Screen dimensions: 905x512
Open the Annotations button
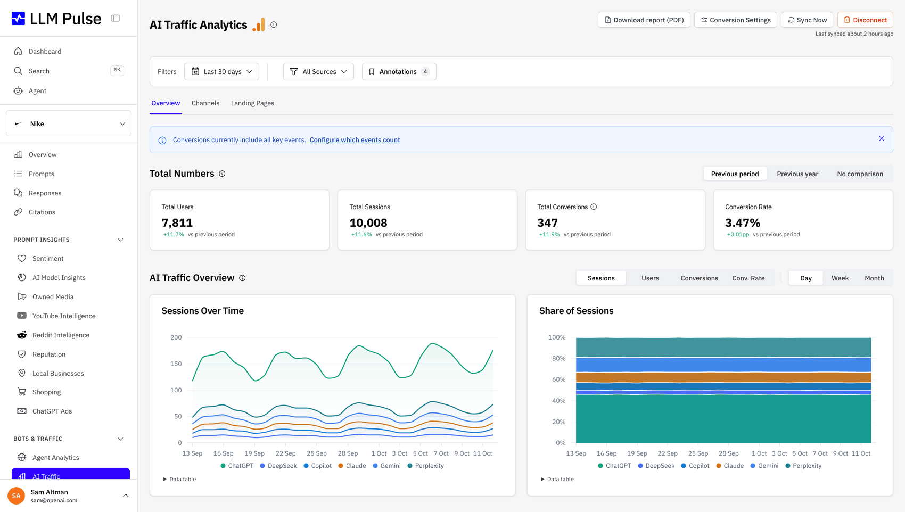pos(399,71)
